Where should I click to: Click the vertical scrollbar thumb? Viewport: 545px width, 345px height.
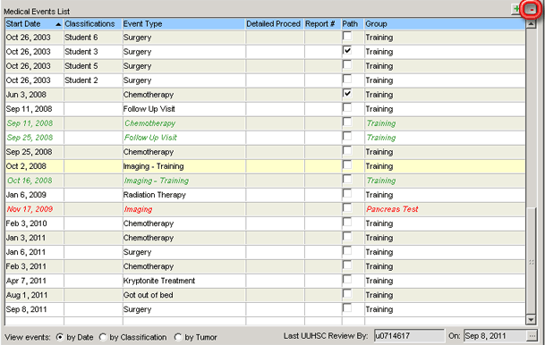(531, 260)
